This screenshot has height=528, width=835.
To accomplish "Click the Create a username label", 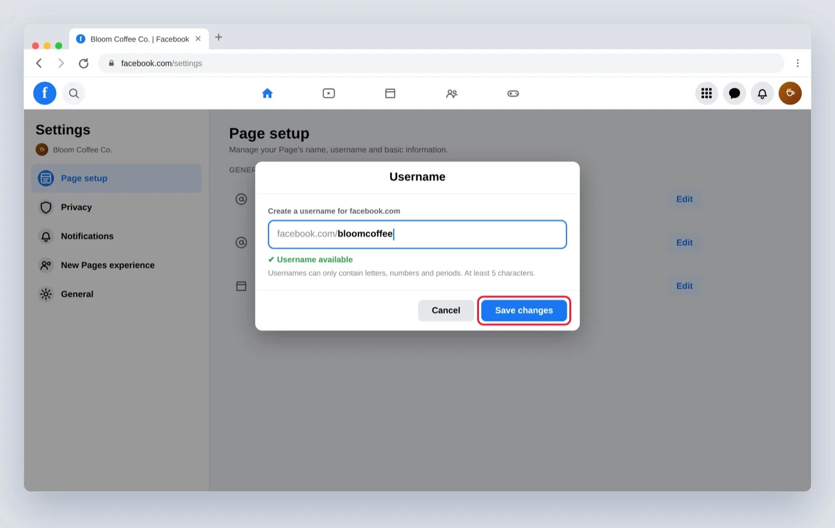I will coord(334,211).
